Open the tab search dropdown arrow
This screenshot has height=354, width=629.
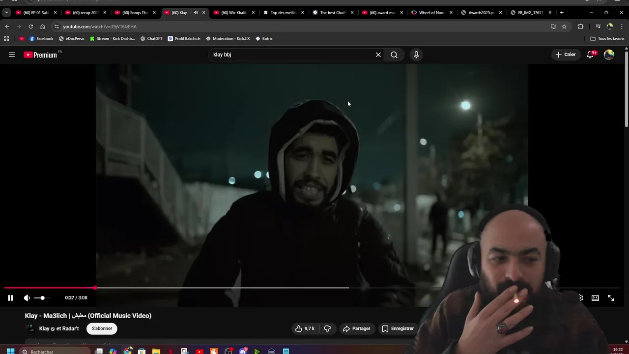pos(6,12)
